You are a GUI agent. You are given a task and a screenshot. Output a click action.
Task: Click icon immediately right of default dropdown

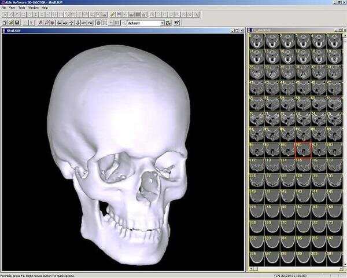click(x=169, y=23)
